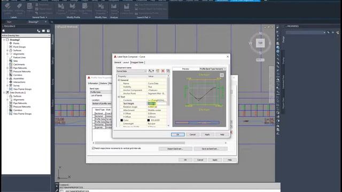Expand the Assemblies tree node

pyautogui.click(x=7, y=78)
